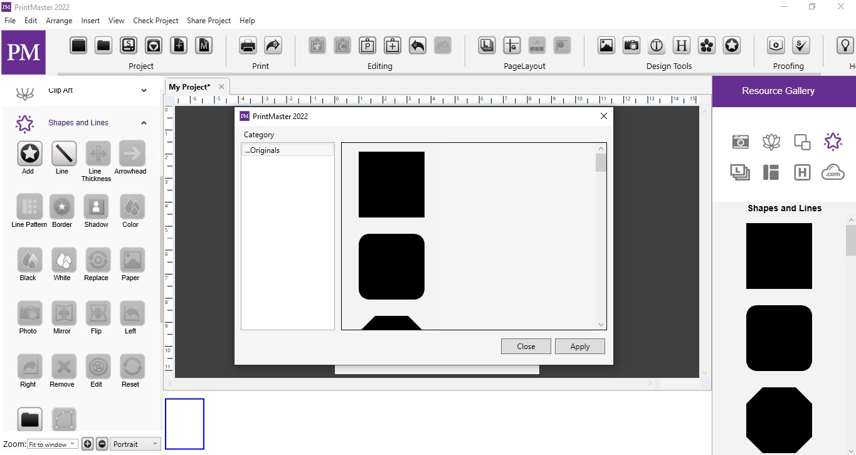856x455 pixels.
Task: Click the Reset icon in left panel
Action: tap(132, 366)
